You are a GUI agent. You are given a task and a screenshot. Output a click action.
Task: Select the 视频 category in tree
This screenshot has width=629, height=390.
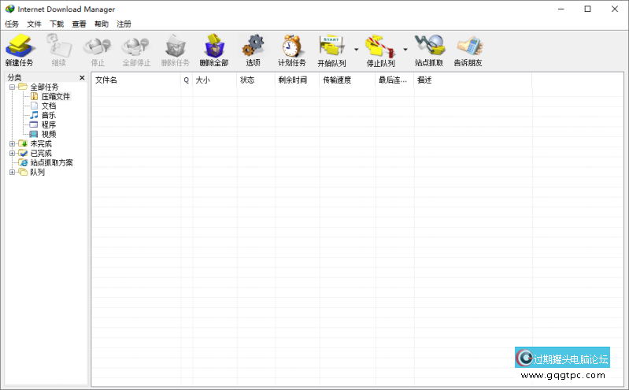click(x=49, y=135)
